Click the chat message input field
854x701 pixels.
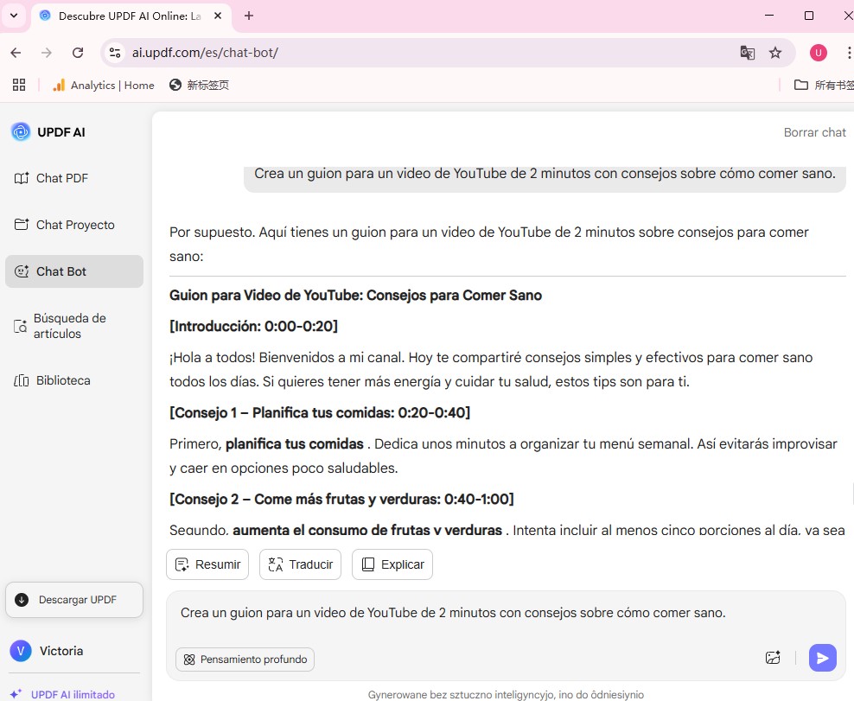coord(507,613)
